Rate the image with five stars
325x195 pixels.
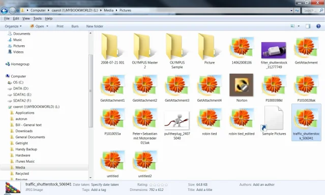(x=166, y=185)
